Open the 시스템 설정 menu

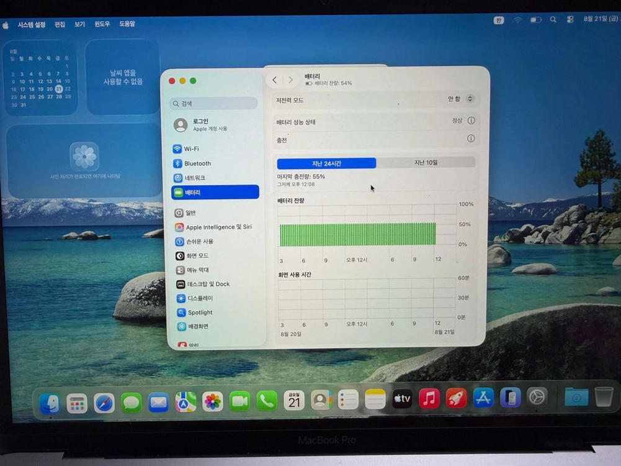[32, 25]
